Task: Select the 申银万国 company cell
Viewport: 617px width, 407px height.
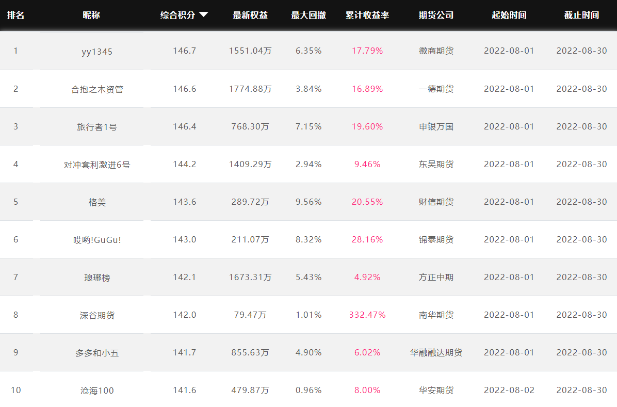Action: (436, 127)
